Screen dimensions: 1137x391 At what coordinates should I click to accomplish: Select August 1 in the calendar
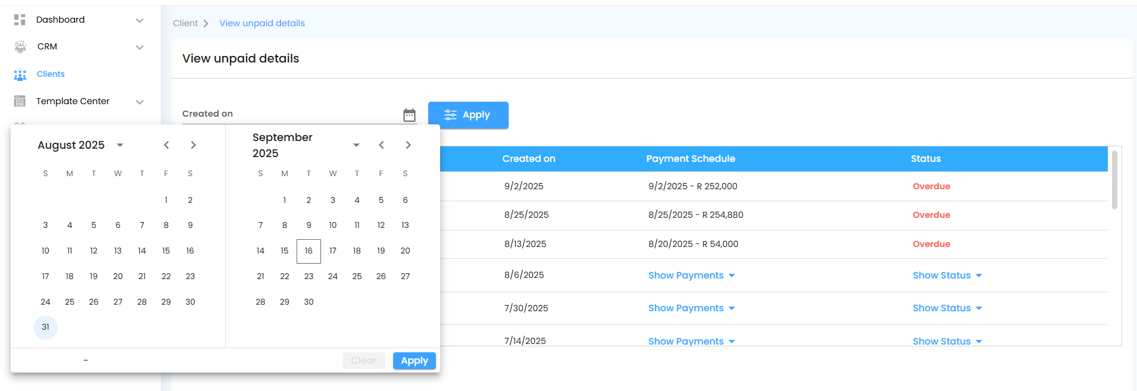[166, 200]
